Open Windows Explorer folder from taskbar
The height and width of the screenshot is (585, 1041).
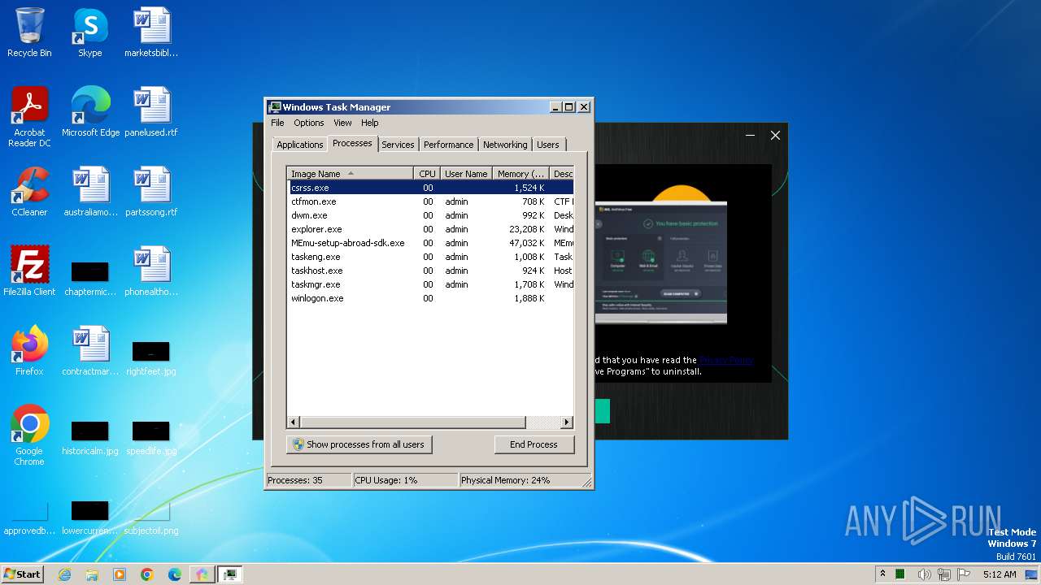point(92,574)
